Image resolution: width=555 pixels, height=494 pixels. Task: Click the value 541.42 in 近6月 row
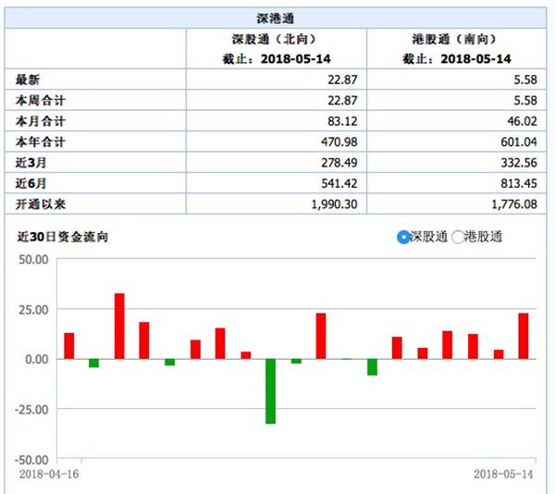pos(339,183)
